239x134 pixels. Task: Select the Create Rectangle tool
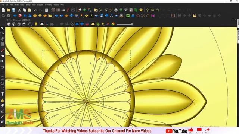3,73
